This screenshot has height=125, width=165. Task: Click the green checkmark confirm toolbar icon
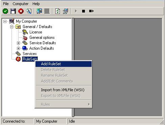coord(5,11)
